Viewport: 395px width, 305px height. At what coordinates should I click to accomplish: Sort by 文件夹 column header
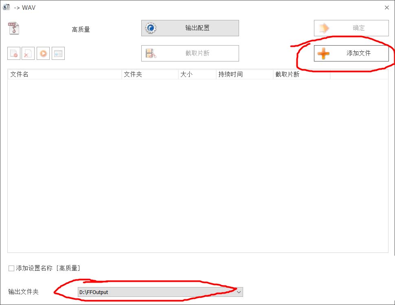pyautogui.click(x=150, y=74)
